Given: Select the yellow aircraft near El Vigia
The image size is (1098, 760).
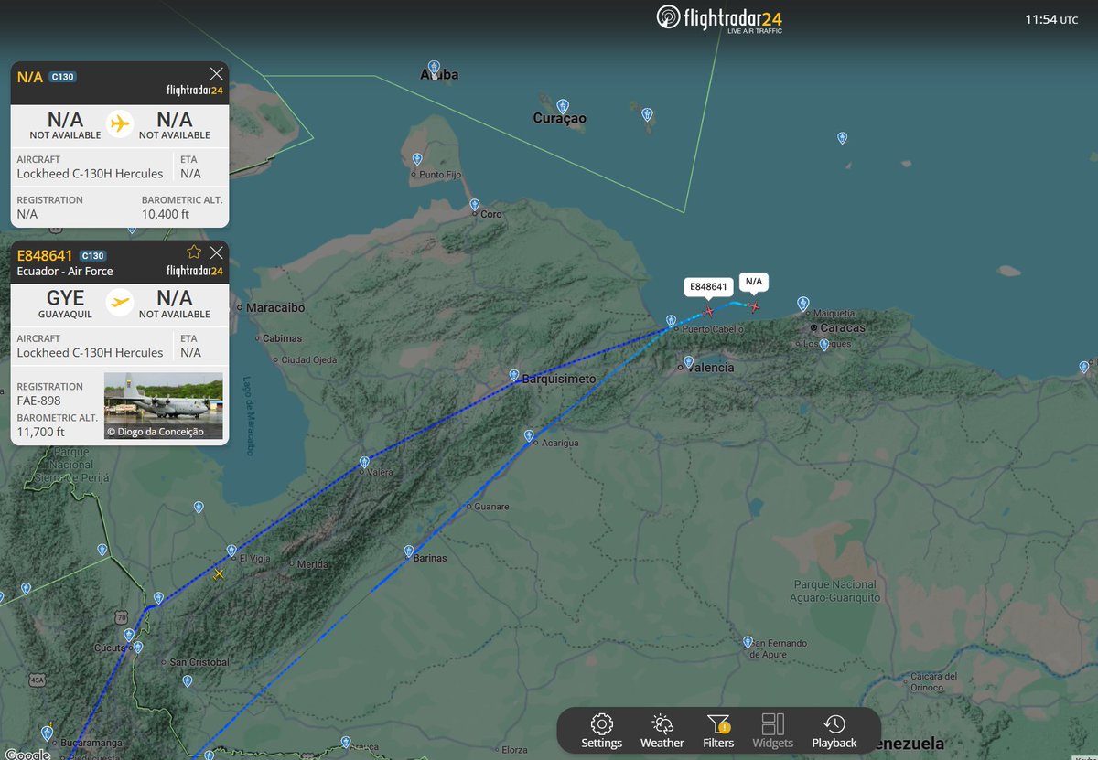Looking at the screenshot, I should pos(219,573).
